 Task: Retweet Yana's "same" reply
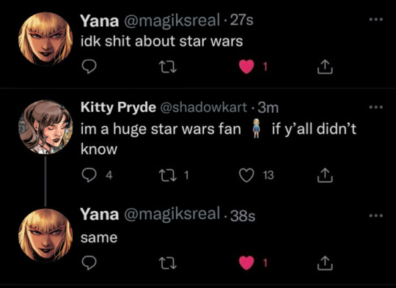coord(168,263)
